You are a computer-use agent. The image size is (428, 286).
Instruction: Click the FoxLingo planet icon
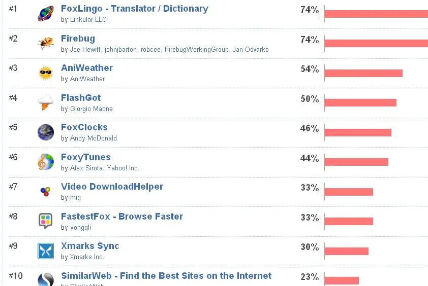46,14
